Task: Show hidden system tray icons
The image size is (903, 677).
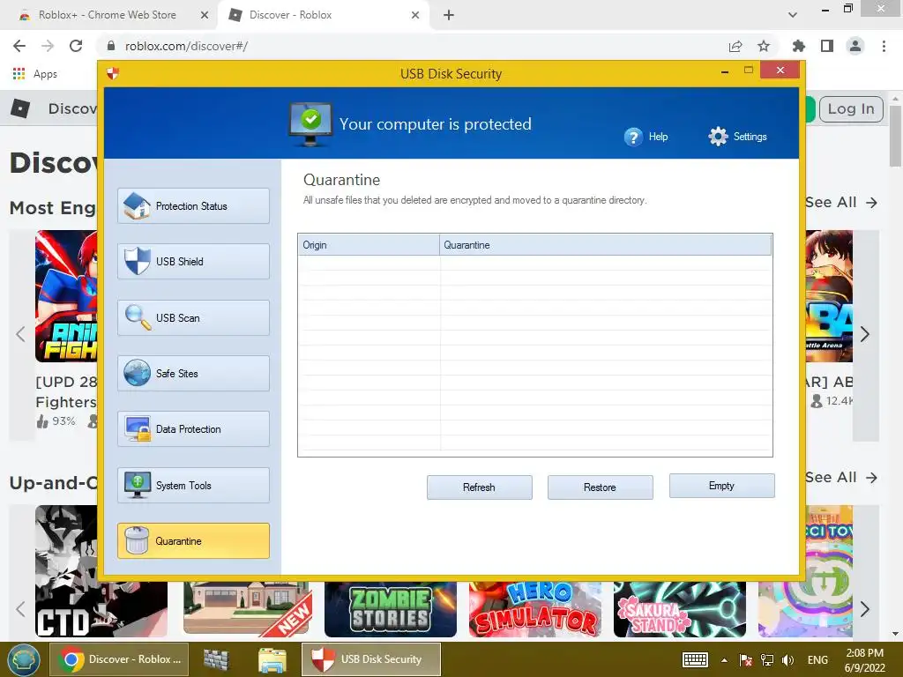Action: [x=725, y=660]
